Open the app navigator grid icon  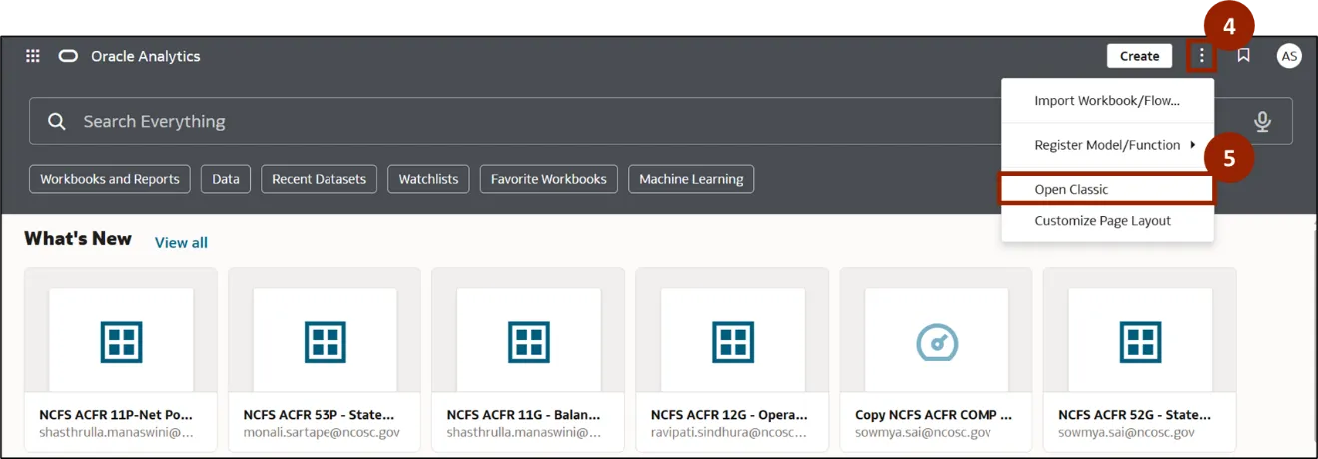click(33, 56)
